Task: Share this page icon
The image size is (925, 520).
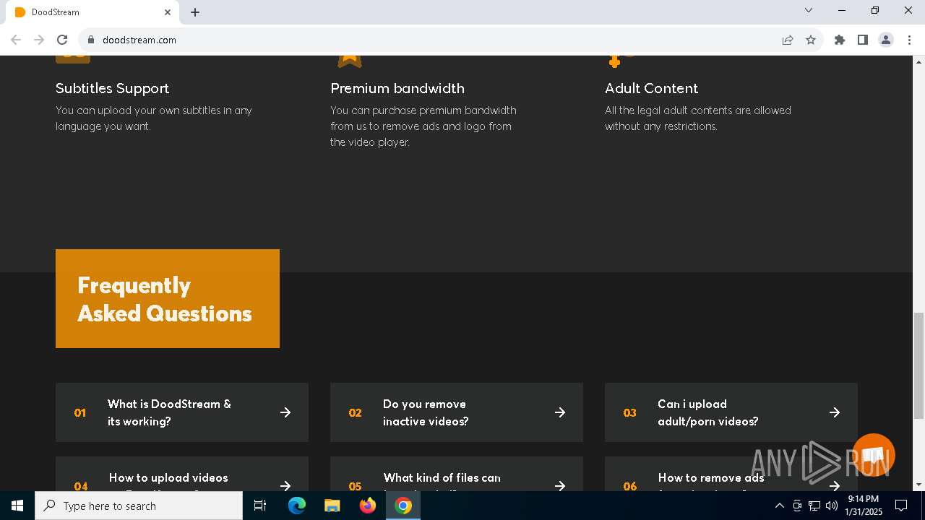Action: pyautogui.click(x=788, y=40)
